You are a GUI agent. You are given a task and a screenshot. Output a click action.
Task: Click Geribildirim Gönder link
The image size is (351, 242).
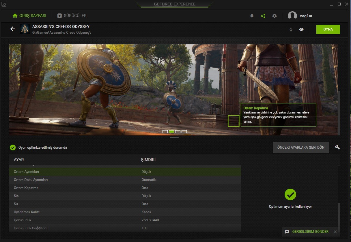coord(310,232)
